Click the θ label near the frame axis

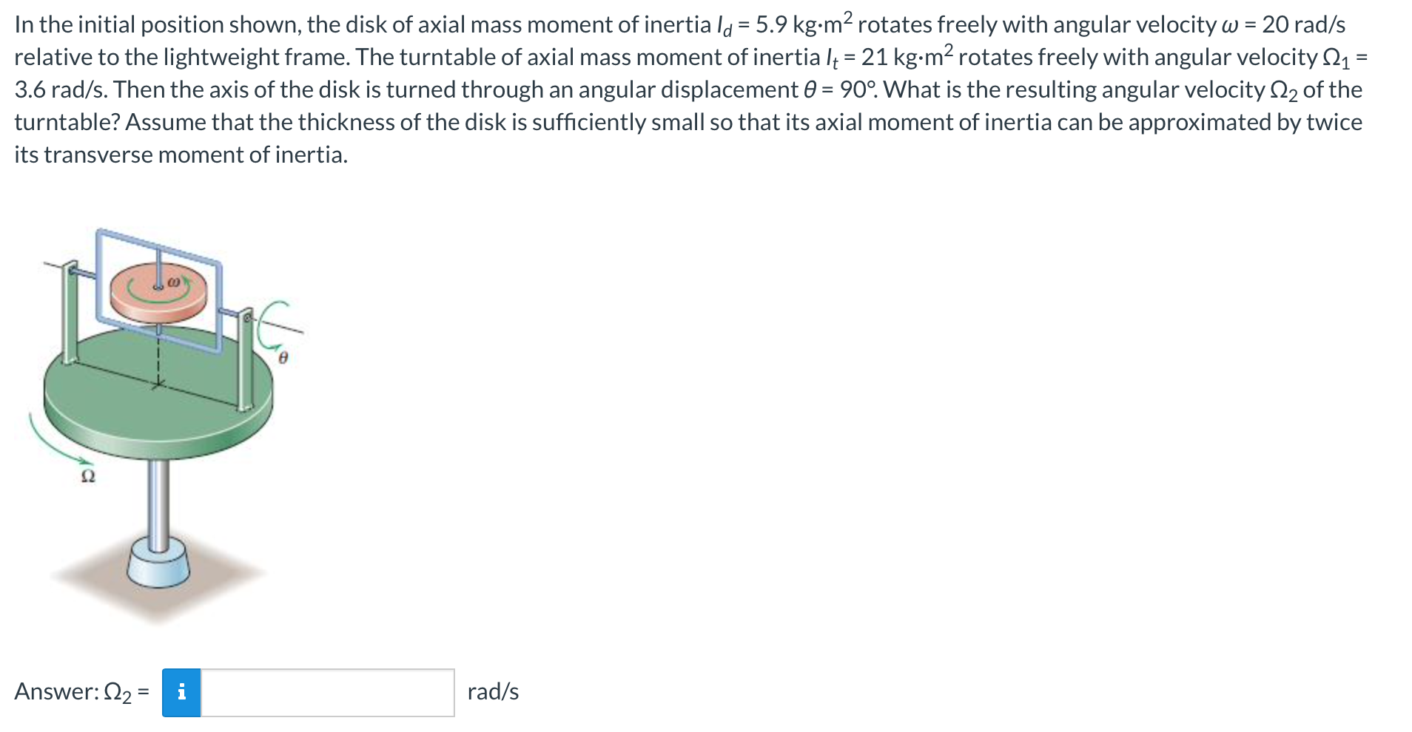point(283,358)
